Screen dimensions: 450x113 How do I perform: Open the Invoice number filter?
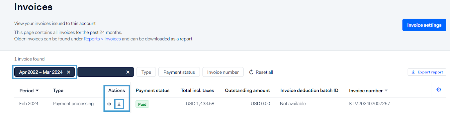coord(223,72)
